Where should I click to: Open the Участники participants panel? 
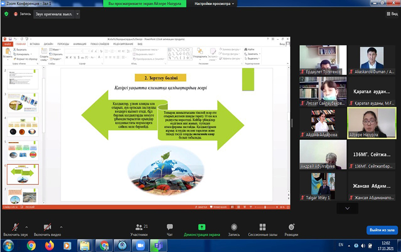(139, 229)
